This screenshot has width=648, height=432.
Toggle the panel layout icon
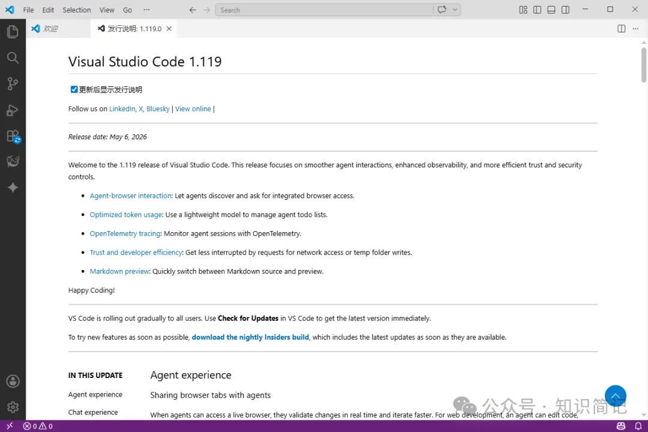551,10
